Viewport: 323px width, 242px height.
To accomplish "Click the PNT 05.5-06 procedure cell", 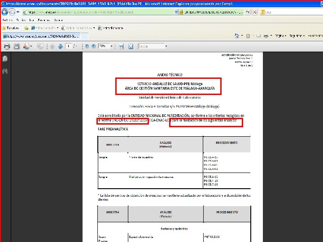I will point(212,237).
